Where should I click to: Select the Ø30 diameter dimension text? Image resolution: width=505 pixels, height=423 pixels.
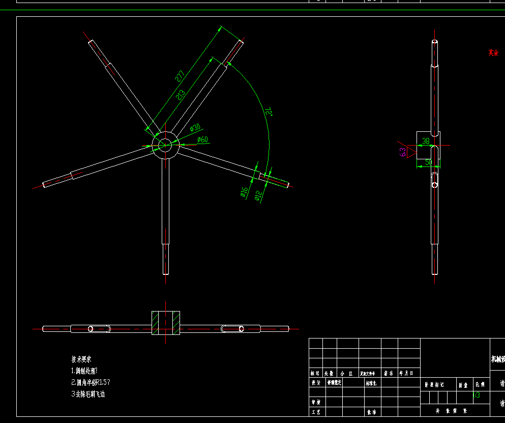195,128
